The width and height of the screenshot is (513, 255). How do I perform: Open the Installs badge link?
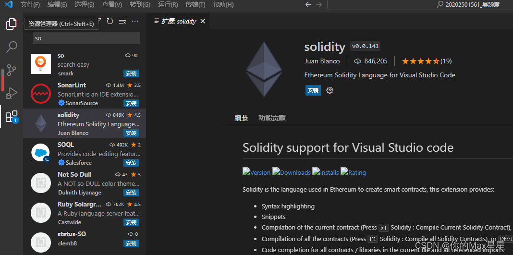326,172
